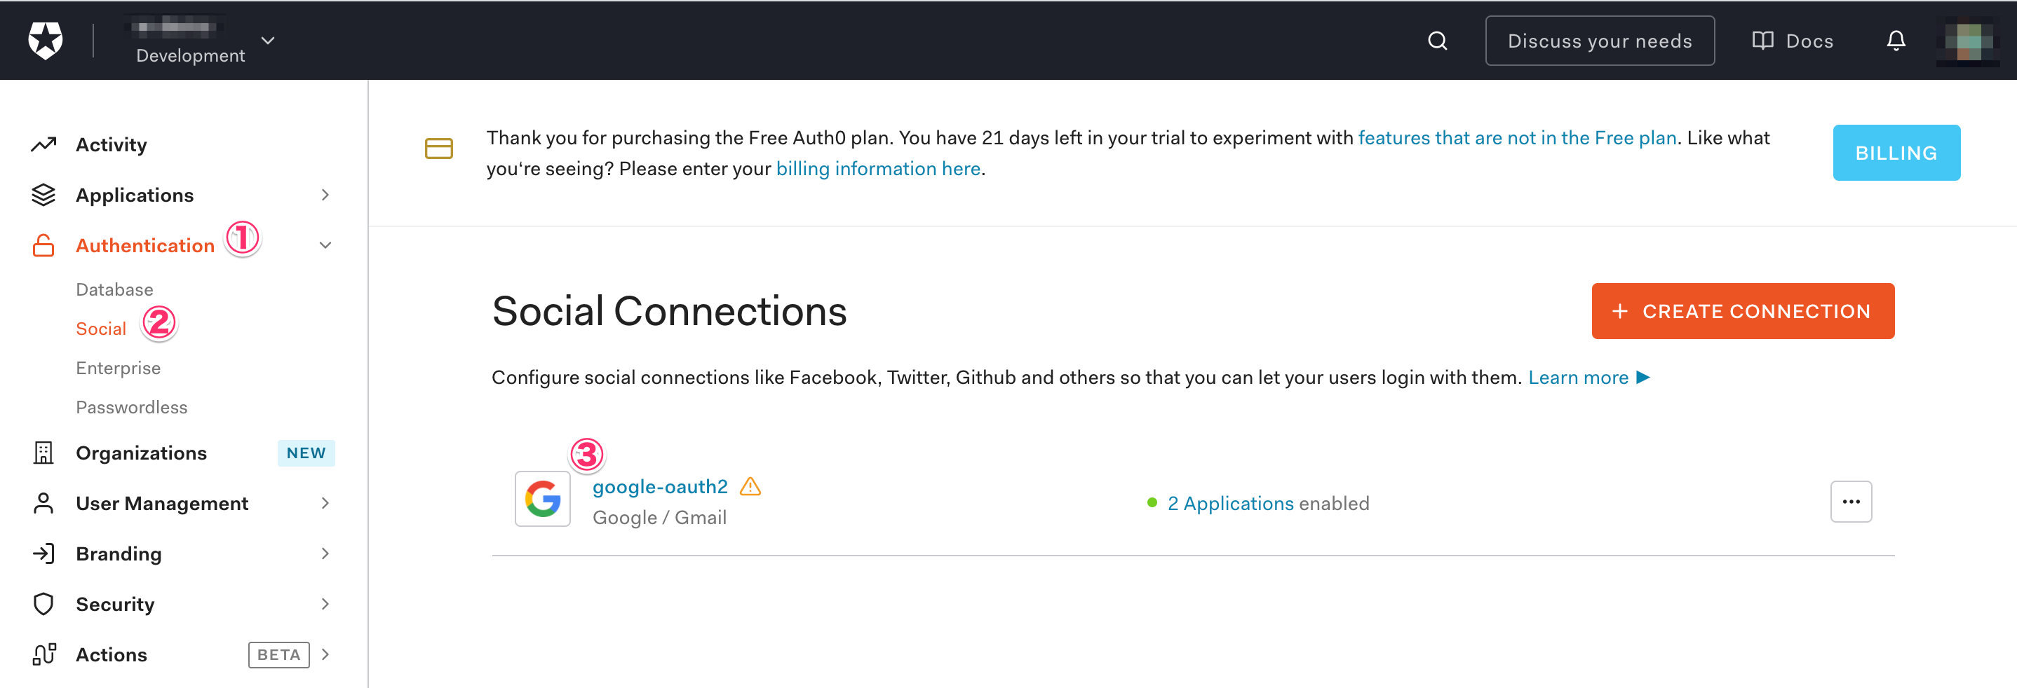Open the notifications bell
This screenshot has width=2017, height=688.
1895,41
